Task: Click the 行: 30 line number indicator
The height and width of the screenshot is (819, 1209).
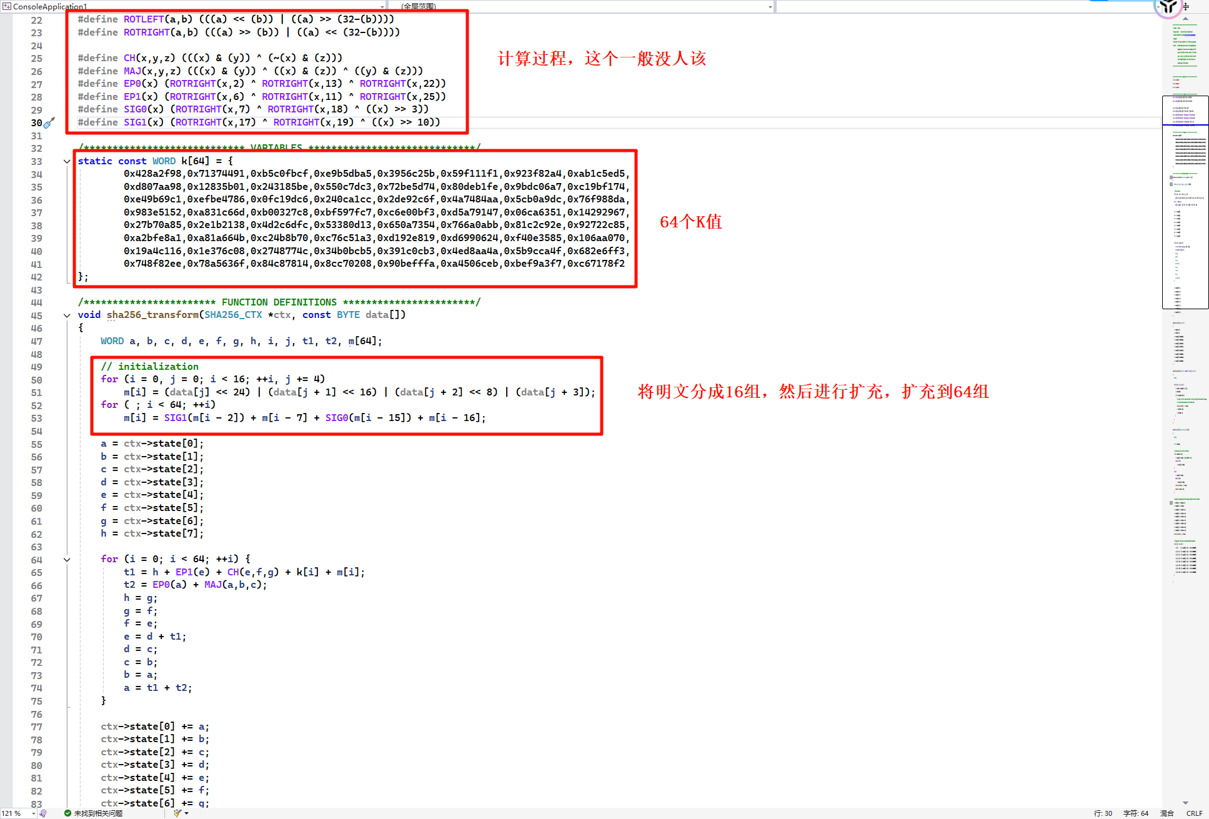Action: tap(1103, 813)
